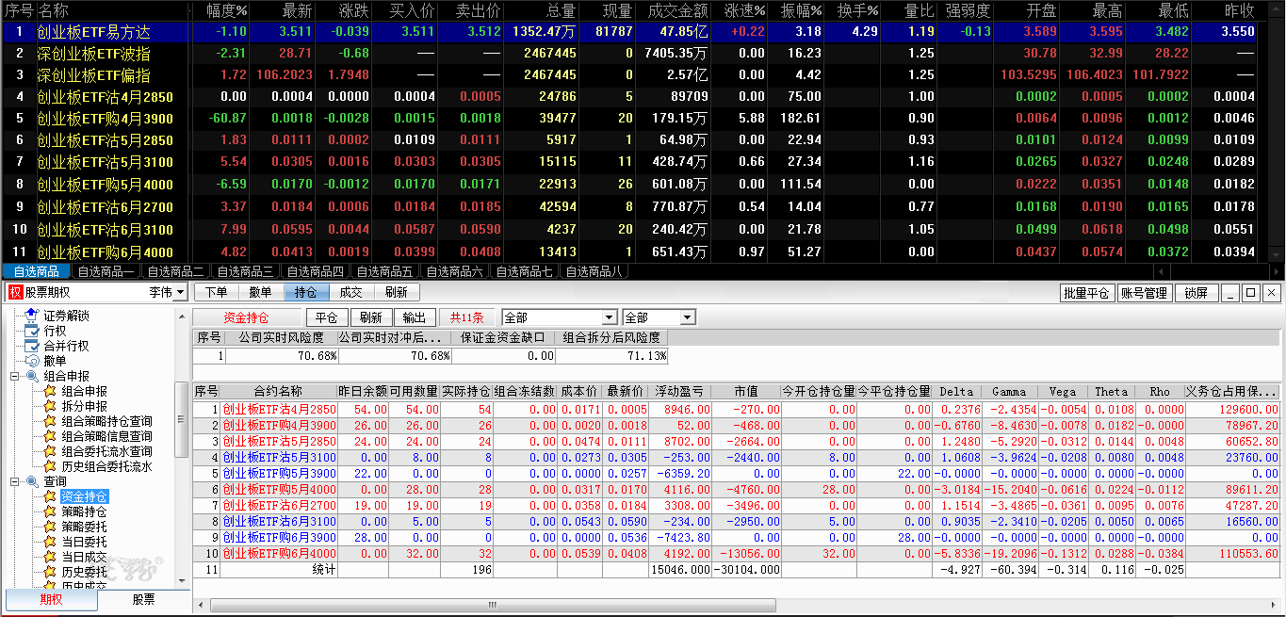The height and width of the screenshot is (617, 1286).
Task: Open the second 全部 filter dropdown
Action: point(687,318)
